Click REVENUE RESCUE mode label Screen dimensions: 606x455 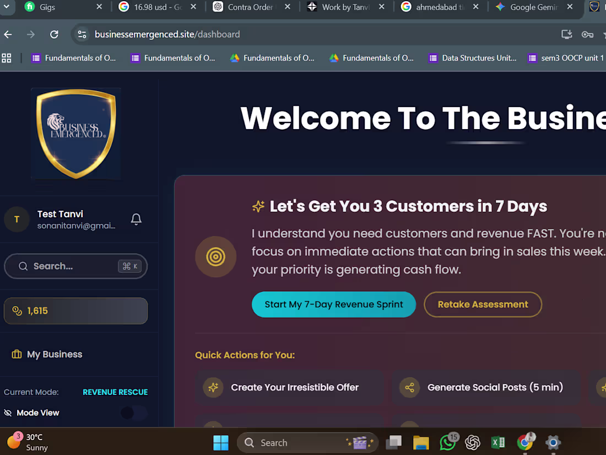[115, 392]
